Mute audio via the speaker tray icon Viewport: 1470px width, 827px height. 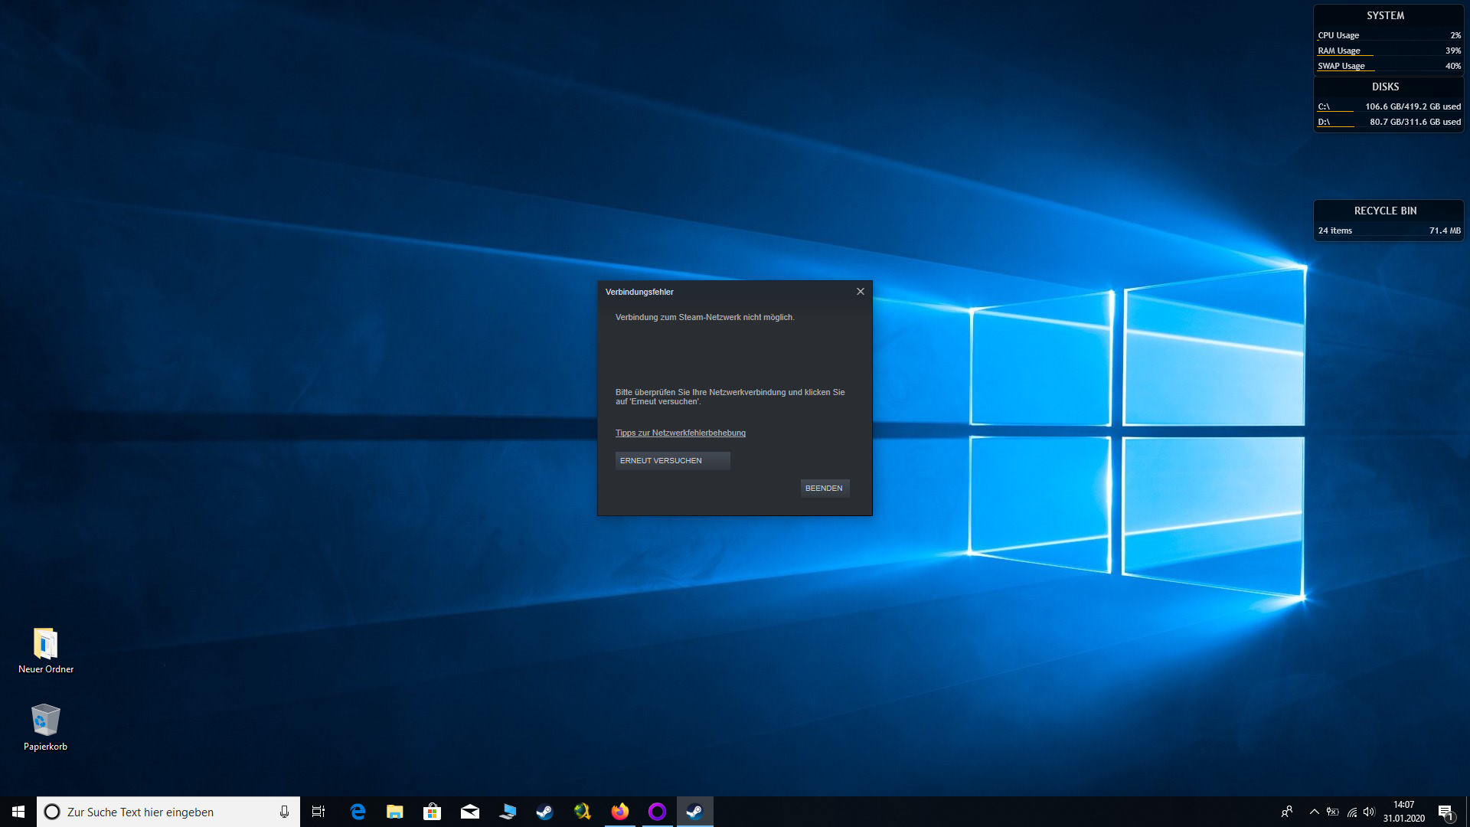(1370, 811)
